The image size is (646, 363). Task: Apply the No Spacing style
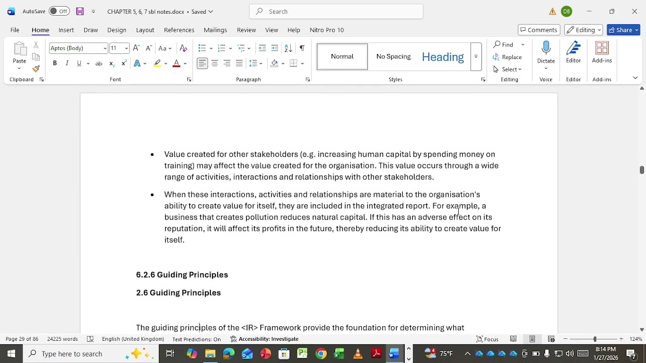[393, 56]
